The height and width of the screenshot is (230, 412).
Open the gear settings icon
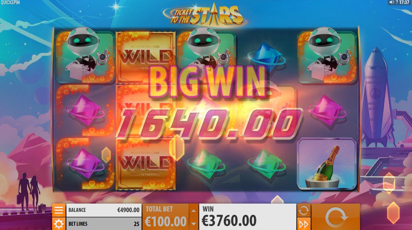pyautogui.click(x=59, y=224)
